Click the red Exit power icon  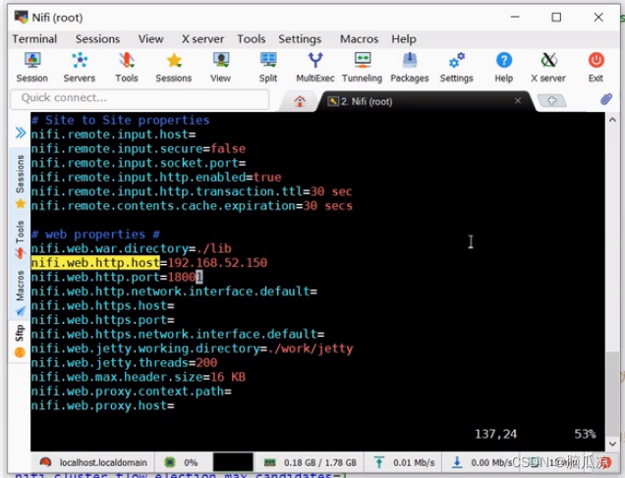pyautogui.click(x=597, y=68)
